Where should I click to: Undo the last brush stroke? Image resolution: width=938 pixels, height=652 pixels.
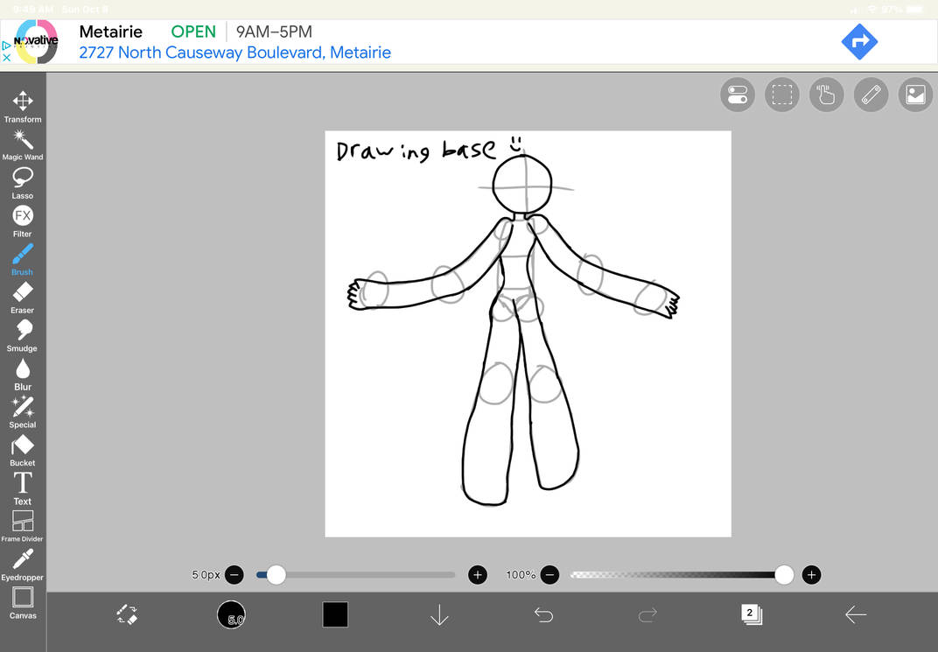coord(542,614)
